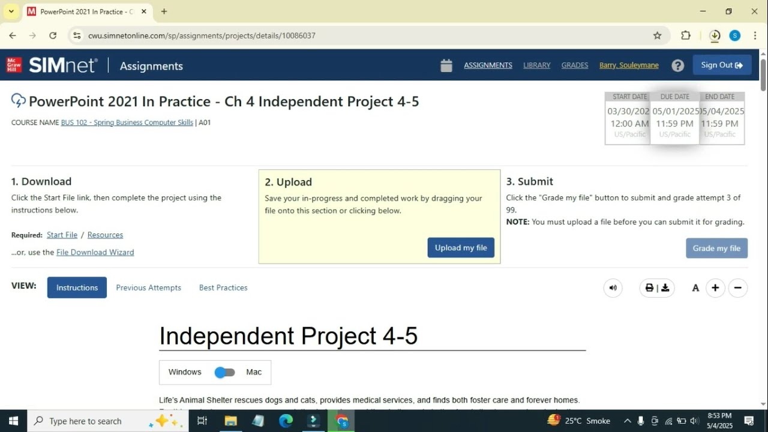
Task: Play audio with the speaker icon
Action: pos(613,288)
